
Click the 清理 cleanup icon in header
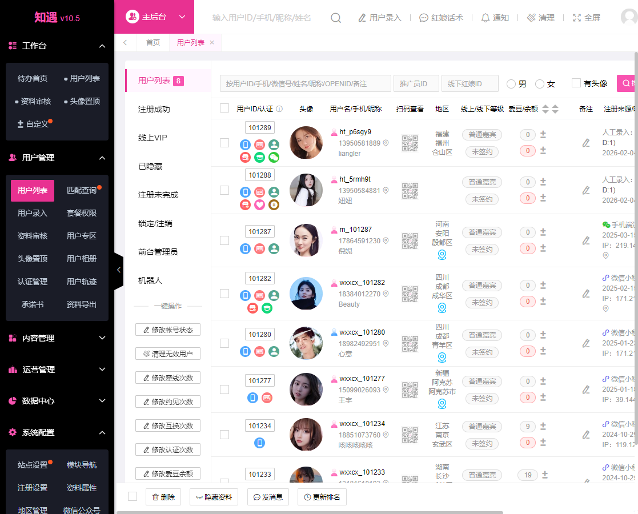coord(531,18)
